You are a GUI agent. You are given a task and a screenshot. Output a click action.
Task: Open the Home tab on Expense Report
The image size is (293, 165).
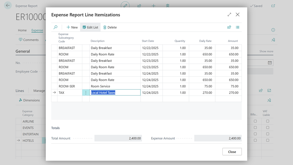click(x=22, y=30)
